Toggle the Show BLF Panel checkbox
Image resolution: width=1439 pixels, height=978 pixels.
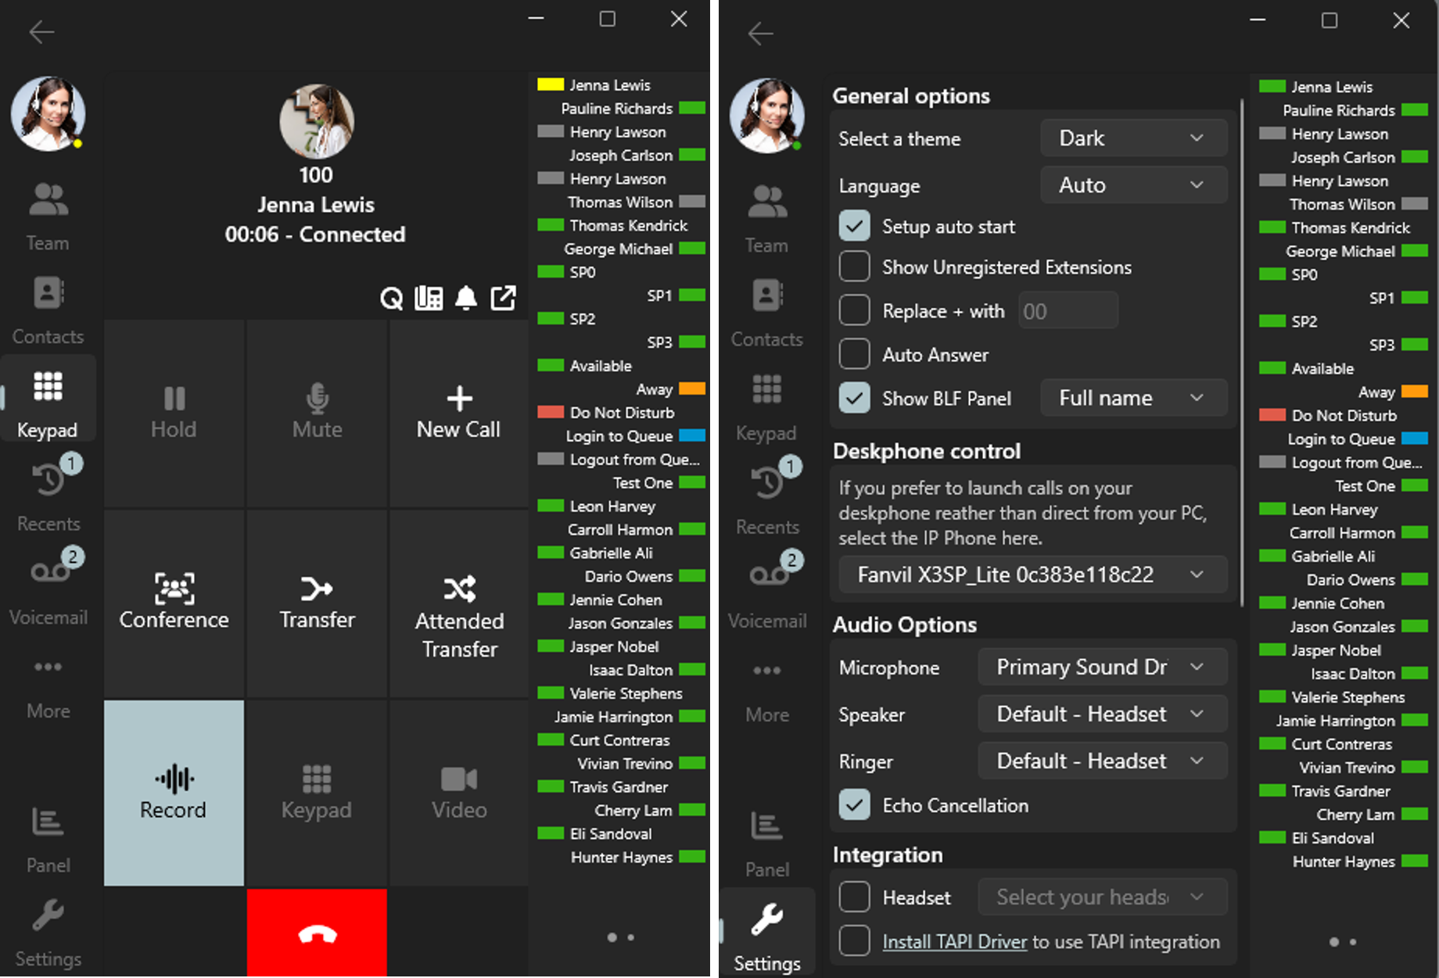[x=854, y=398]
